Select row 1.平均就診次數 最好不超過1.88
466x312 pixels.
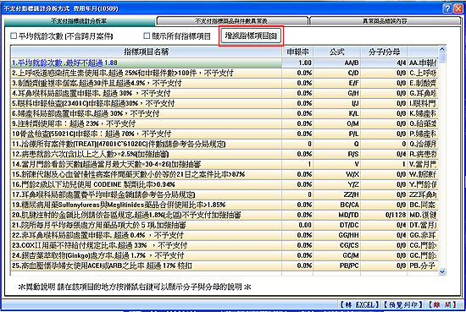pyautogui.click(x=225, y=63)
